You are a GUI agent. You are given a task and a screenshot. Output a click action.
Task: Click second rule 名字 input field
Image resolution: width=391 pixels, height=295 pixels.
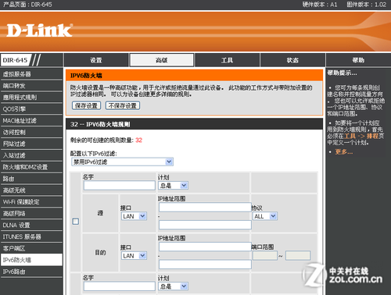tap(120, 286)
